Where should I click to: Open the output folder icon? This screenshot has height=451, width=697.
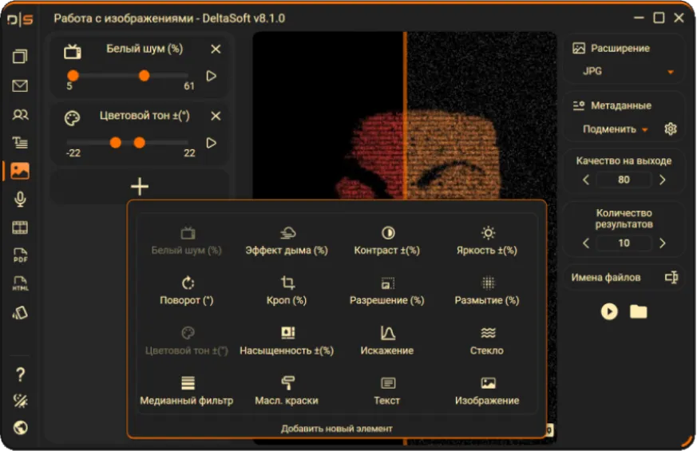pyautogui.click(x=639, y=311)
